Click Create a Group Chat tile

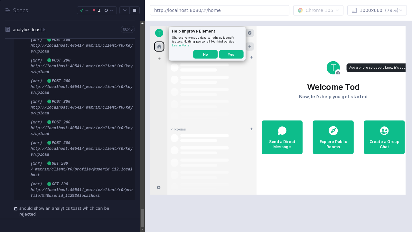pos(384,137)
